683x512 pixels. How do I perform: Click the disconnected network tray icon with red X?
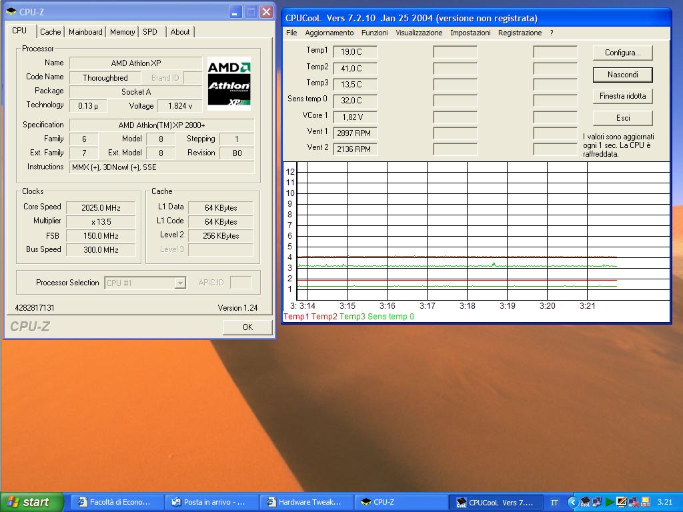(x=634, y=503)
